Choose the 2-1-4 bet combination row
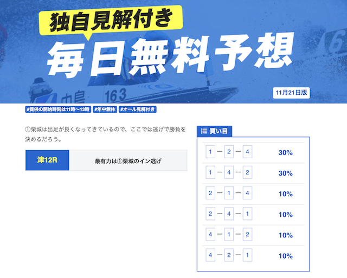This screenshot has height=278, width=347. pos(253,194)
